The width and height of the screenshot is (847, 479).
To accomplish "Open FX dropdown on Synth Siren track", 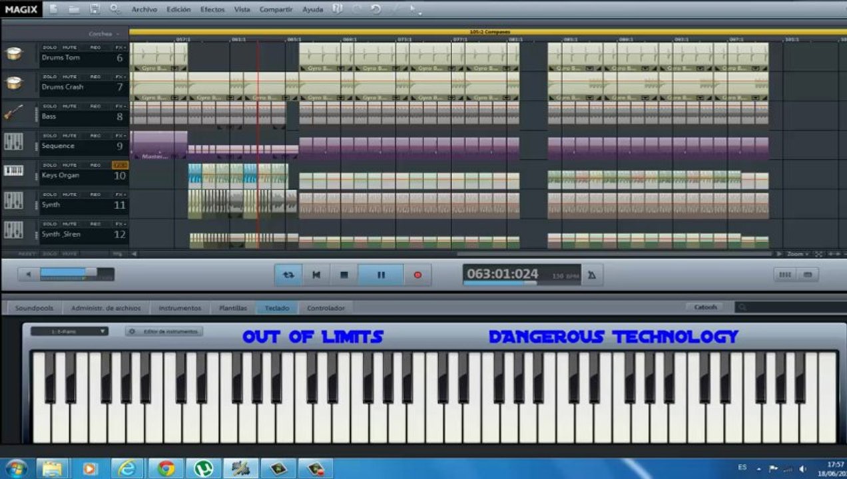I will [119, 224].
